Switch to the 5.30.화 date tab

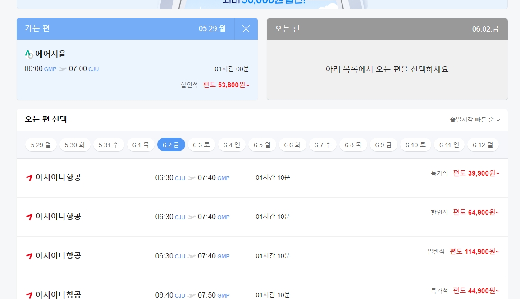tap(75, 145)
